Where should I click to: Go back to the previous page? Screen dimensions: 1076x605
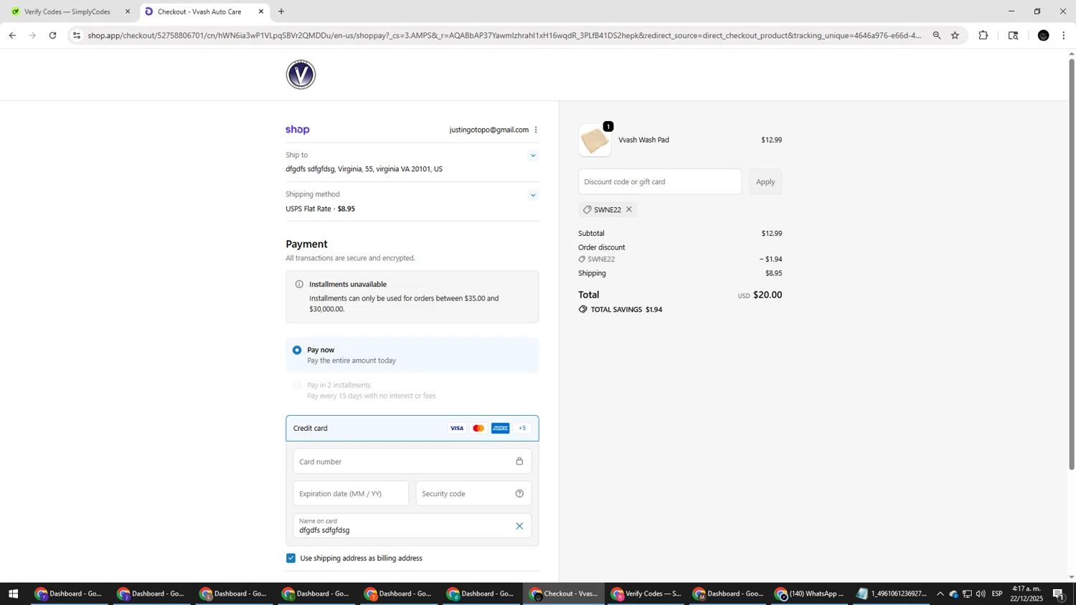point(12,35)
